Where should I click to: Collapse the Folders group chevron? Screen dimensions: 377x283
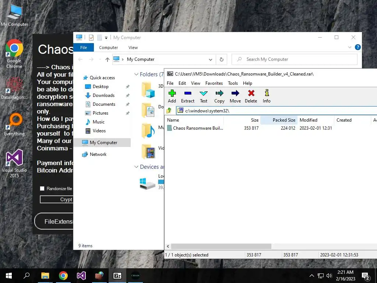point(136,74)
